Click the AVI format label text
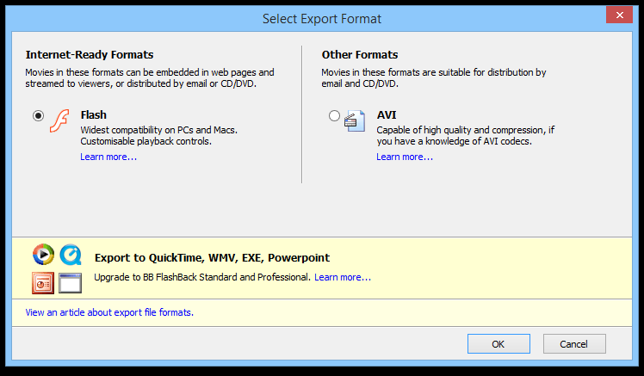Screen dimensions: 644x376 coord(387,114)
